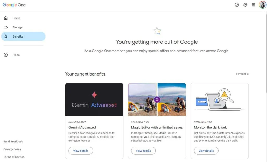
Task: Click the Magic Editor badge on photo
Action: [157, 99]
